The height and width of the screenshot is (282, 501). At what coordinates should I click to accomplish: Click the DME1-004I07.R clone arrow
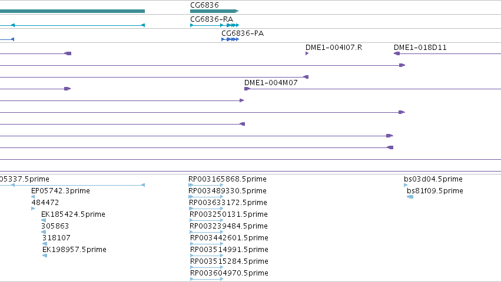(307, 53)
